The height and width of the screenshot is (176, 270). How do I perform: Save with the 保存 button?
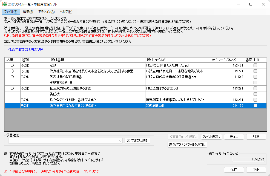234,170
